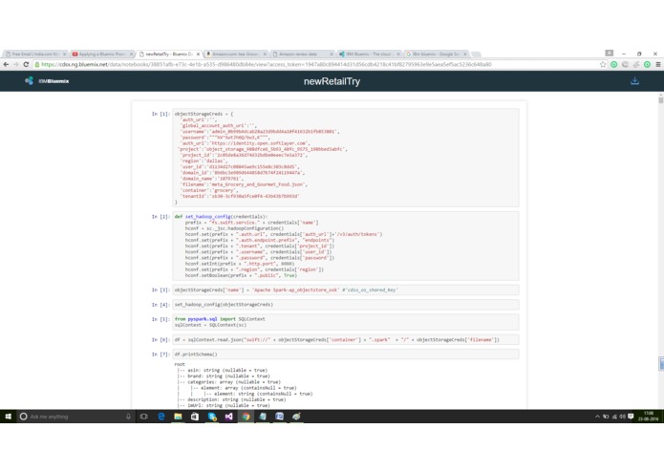Click the code cell labeled In [3]
Screen dimensions: 664x472
pyautogui.click(x=346, y=290)
